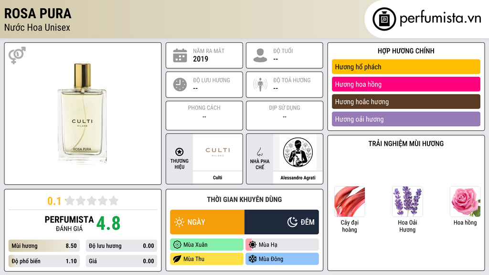The image size is (489, 275).
Task: Click the Độ lưu hương 0.00 score bar
Action: point(121,246)
